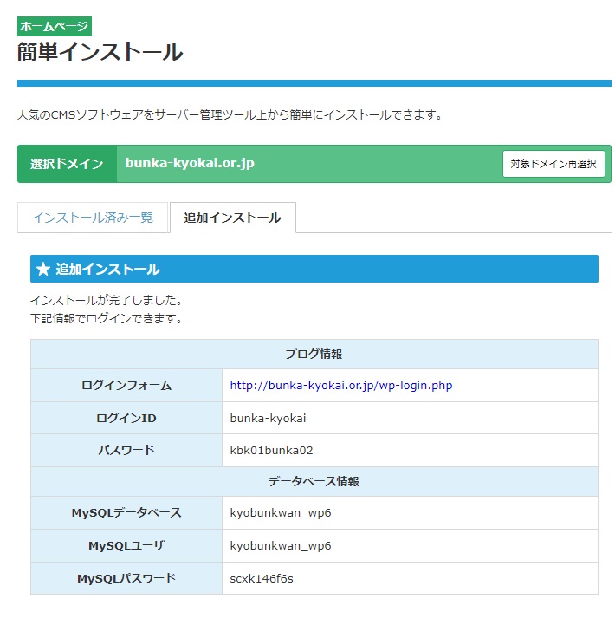
Task: Click the MySQL password value scxk146f6s
Action: pos(262,578)
